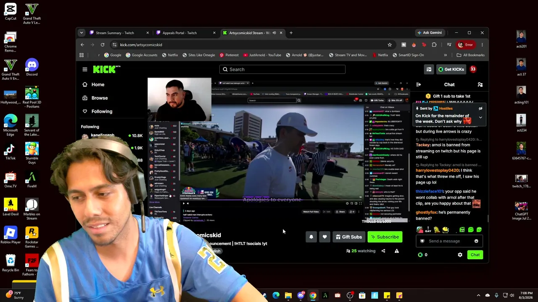
Task: Open the Home sidebar item
Action: pos(93,84)
